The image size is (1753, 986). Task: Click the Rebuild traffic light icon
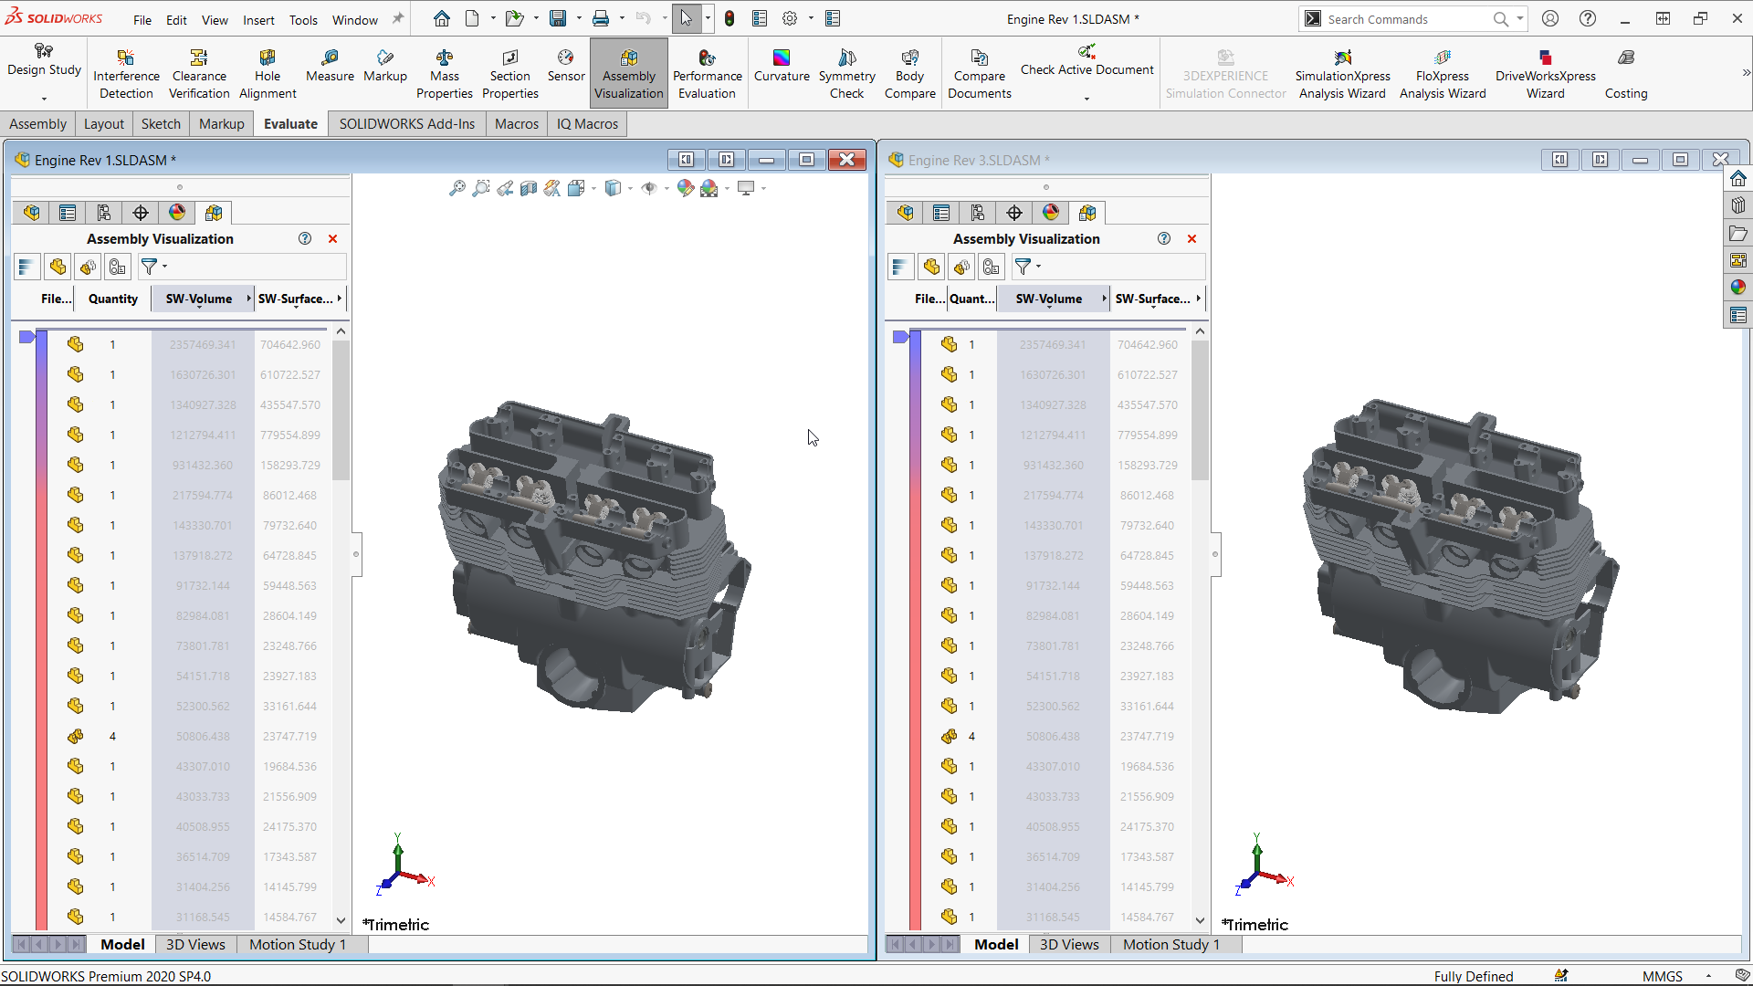tap(730, 18)
